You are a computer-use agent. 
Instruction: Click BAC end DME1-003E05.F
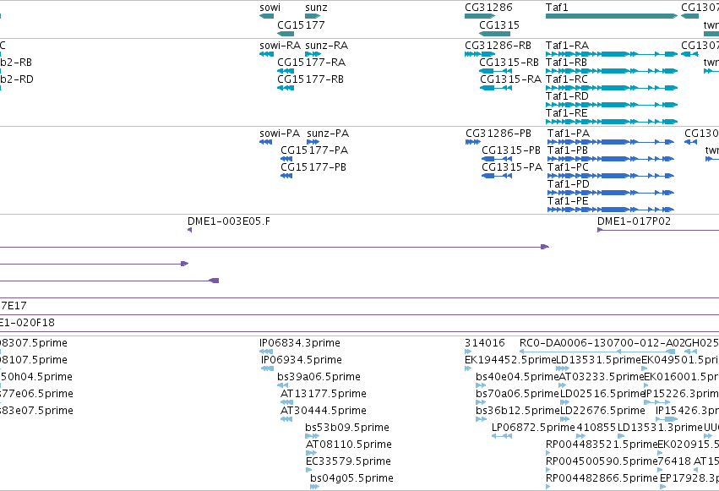click(229, 221)
